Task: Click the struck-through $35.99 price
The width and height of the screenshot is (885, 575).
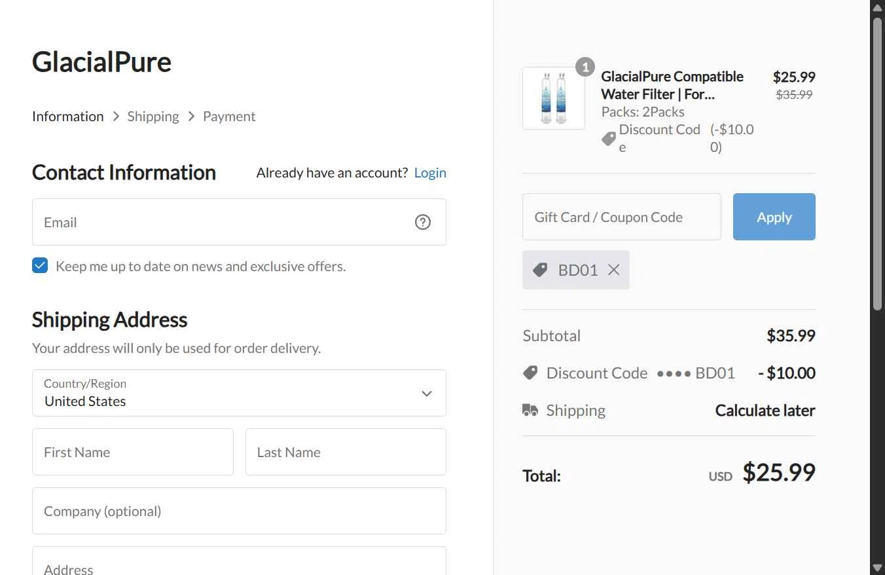Action: point(794,94)
